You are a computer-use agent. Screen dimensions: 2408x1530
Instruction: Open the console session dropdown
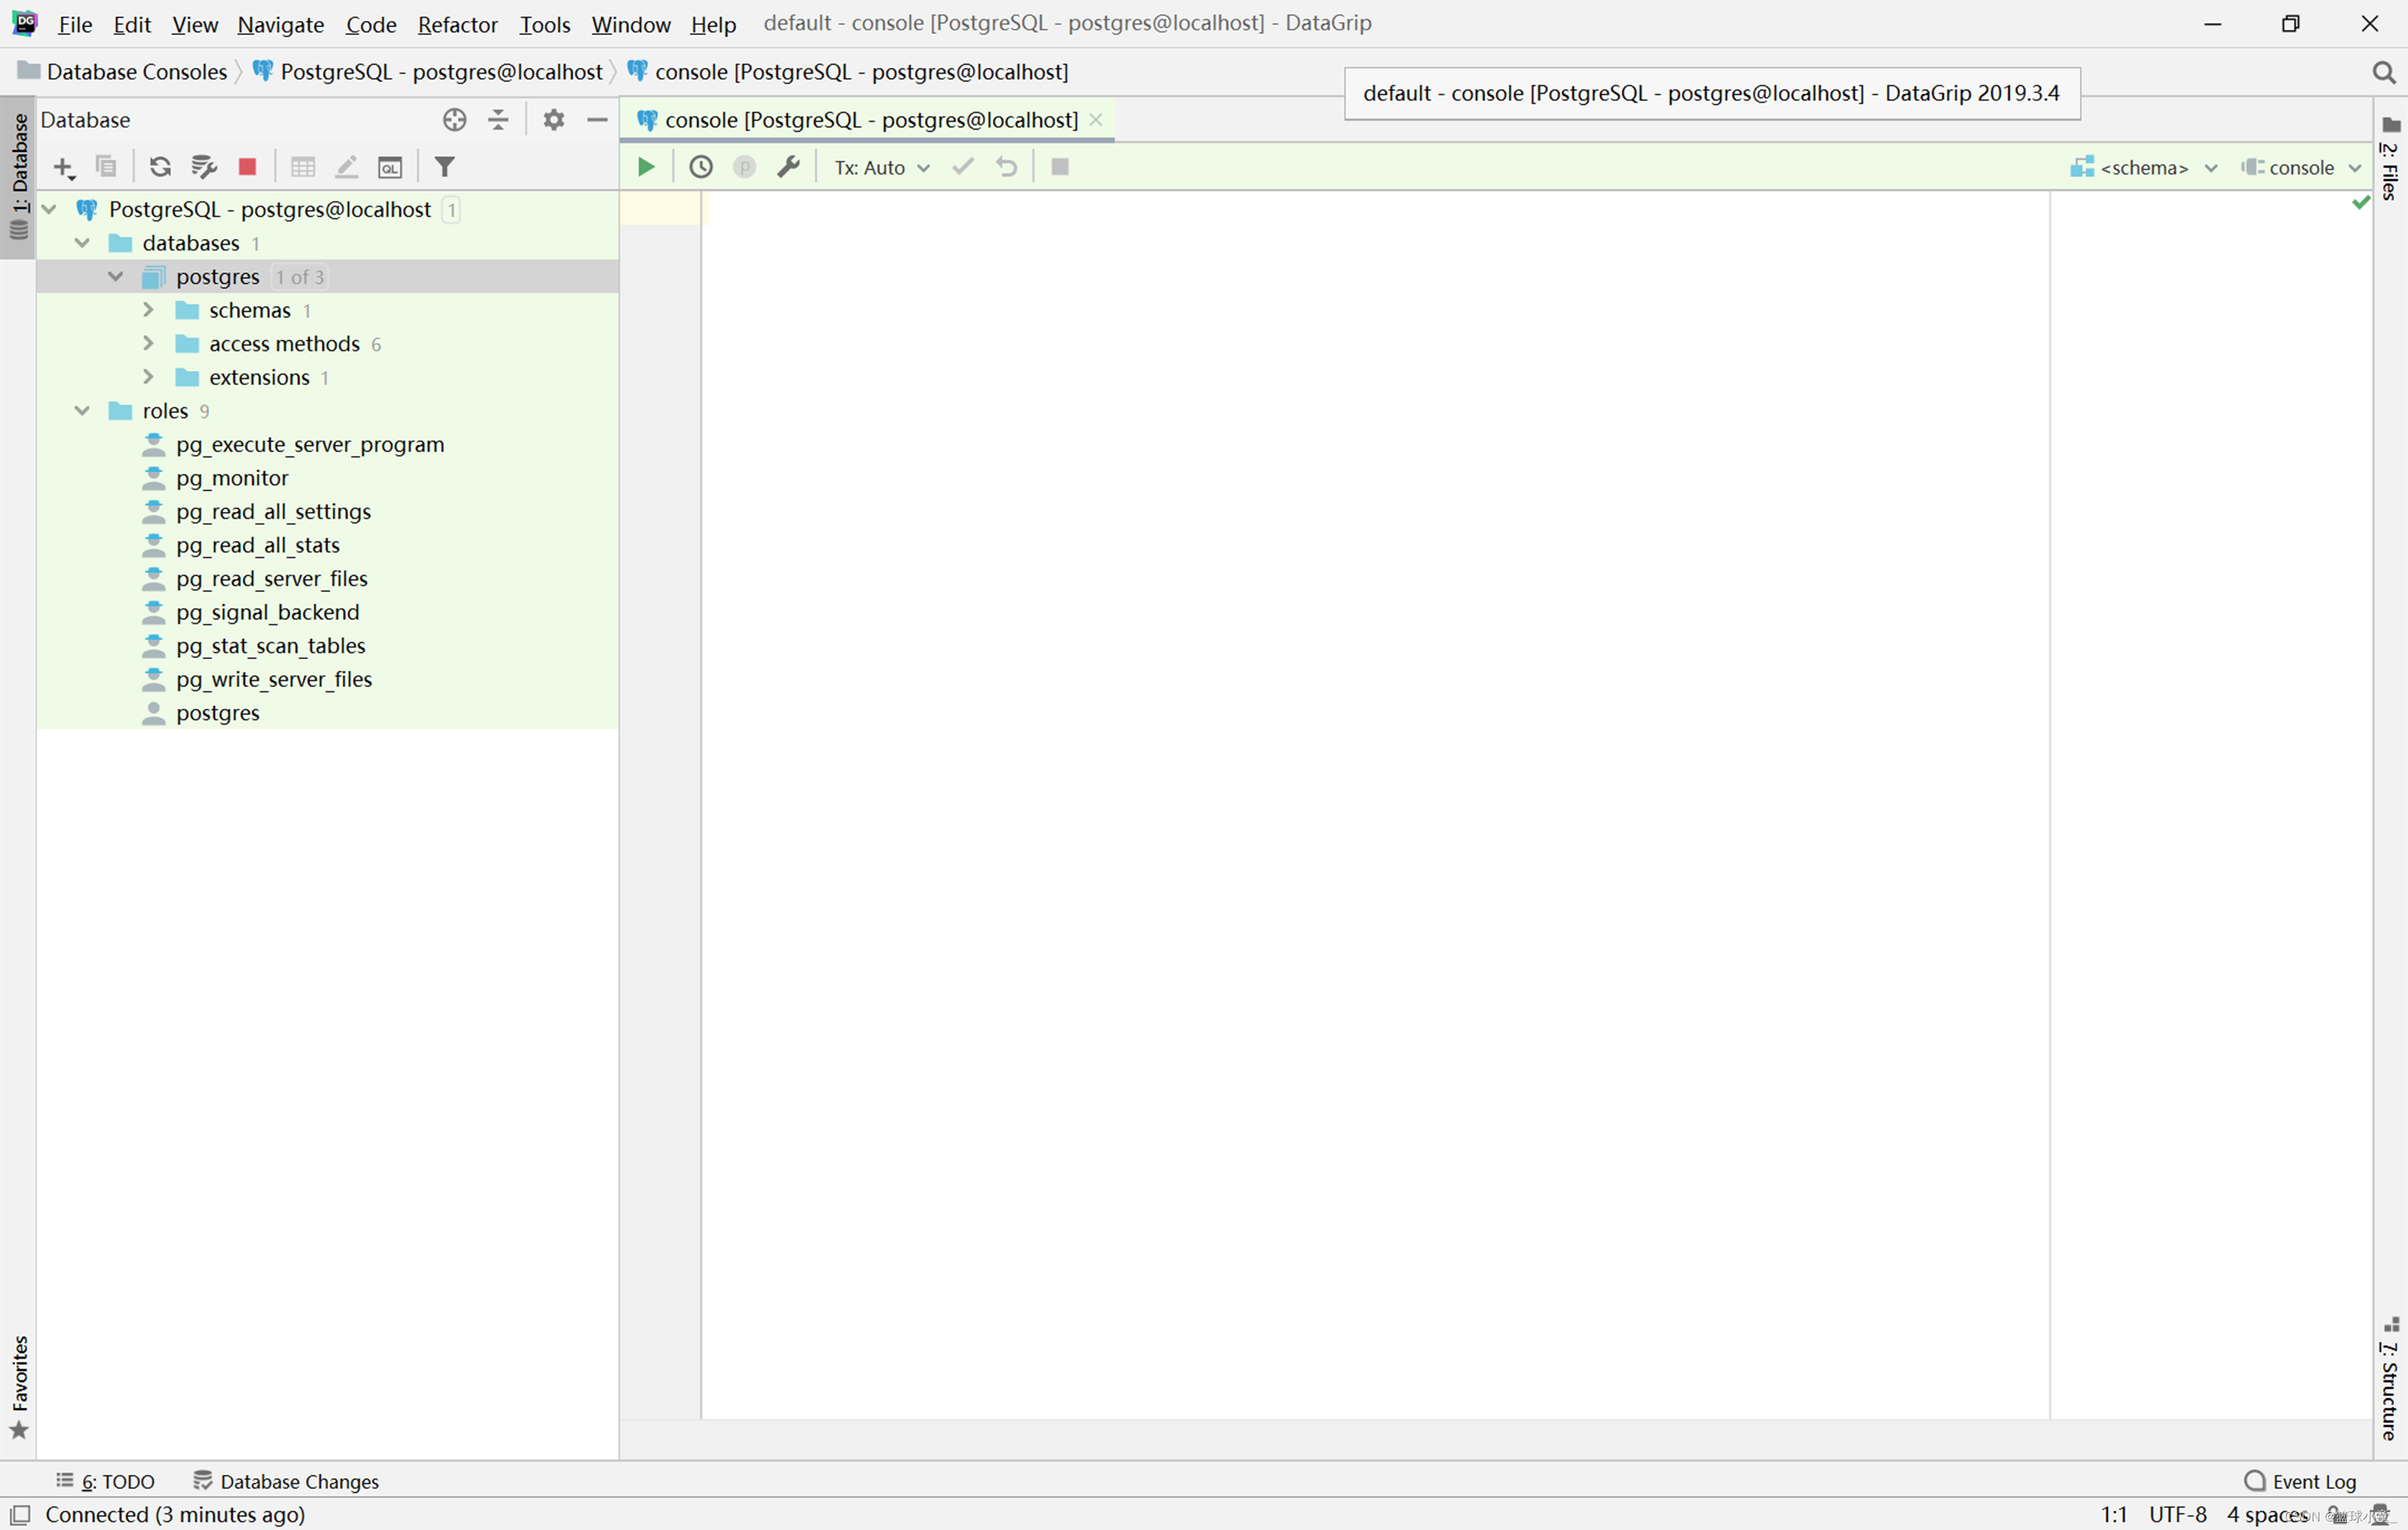coord(2300,168)
